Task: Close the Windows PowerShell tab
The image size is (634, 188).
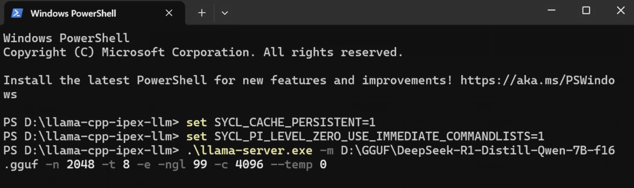Action: [x=169, y=13]
